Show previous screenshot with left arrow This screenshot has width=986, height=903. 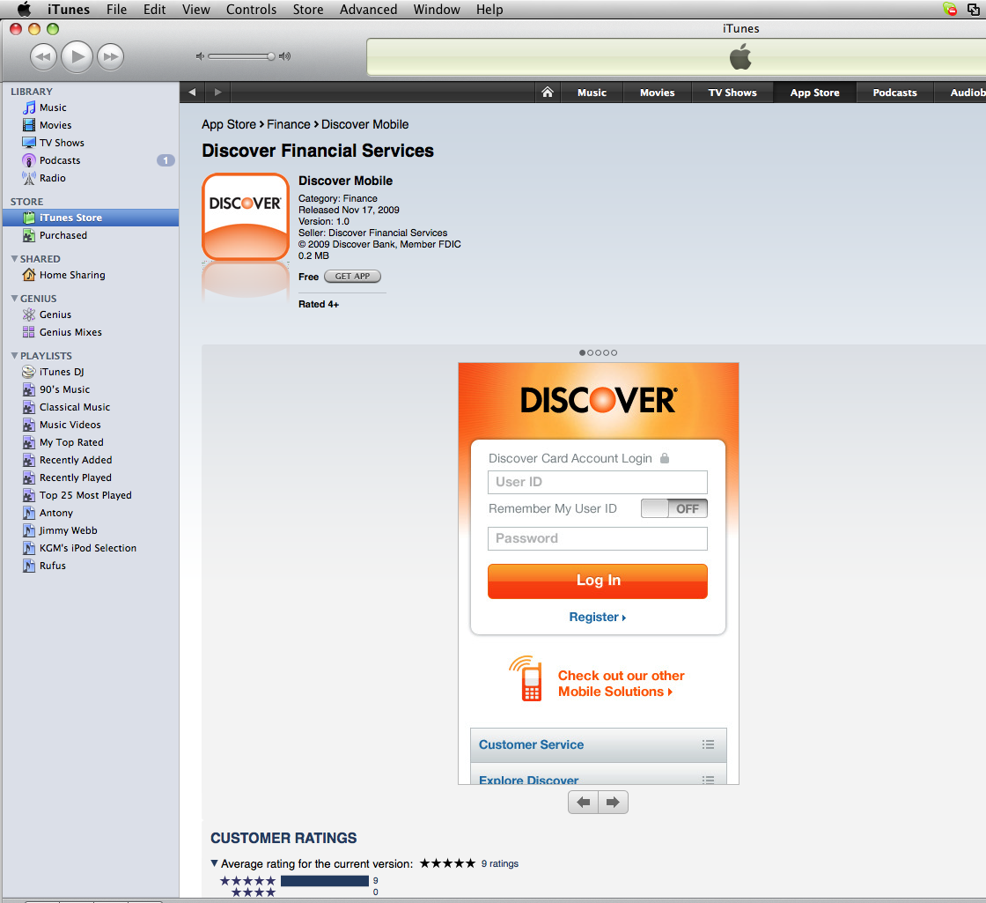[x=584, y=802]
